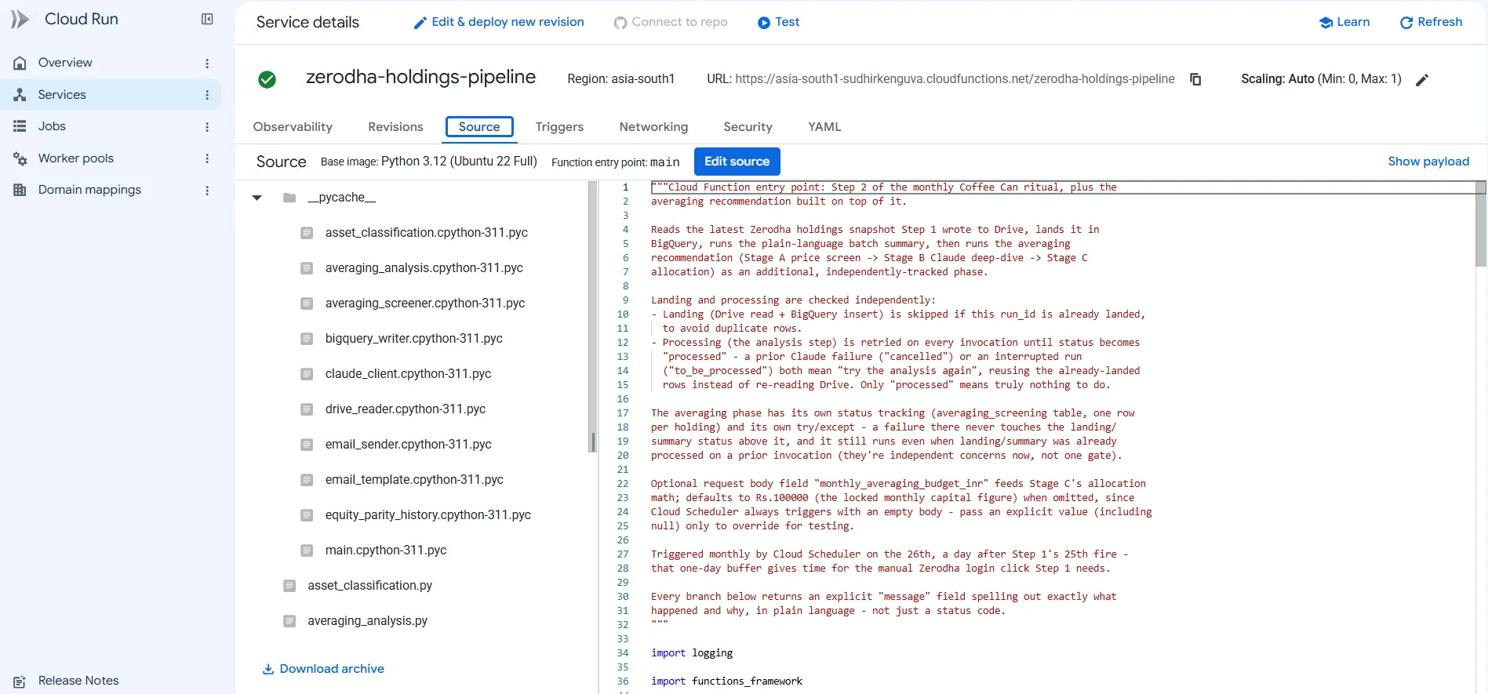The width and height of the screenshot is (1488, 694).
Task: Select main.cpython-311.pyc file
Action: point(386,550)
